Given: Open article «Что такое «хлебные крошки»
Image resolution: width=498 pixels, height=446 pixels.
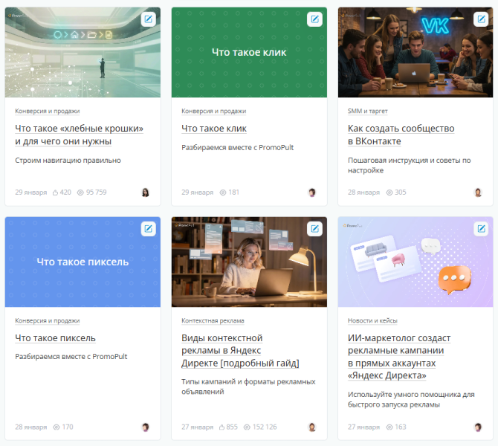Looking at the screenshot, I should [x=79, y=135].
